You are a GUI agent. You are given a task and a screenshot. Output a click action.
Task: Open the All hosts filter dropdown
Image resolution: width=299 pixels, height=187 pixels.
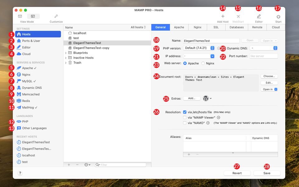(138, 27)
